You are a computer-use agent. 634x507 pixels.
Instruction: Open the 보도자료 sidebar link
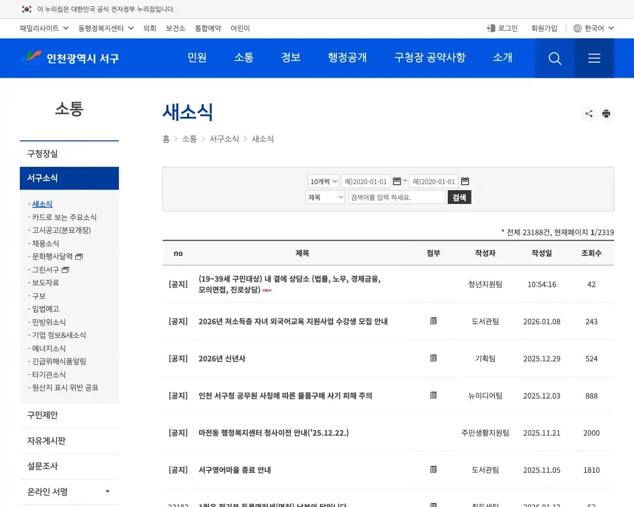coord(45,282)
